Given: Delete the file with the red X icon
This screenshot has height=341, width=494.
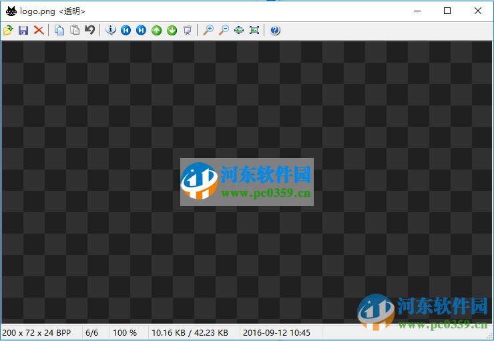Looking at the screenshot, I should tap(39, 30).
